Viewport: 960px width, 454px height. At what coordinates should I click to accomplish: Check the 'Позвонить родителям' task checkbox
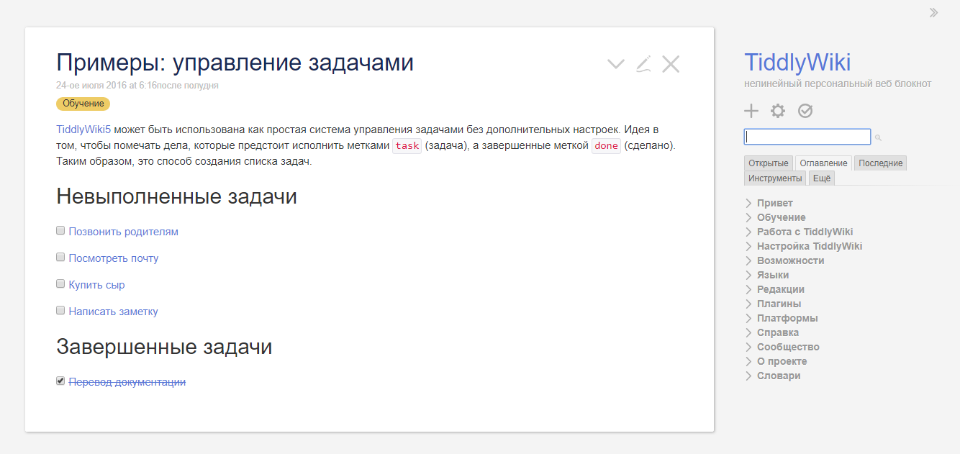pyautogui.click(x=60, y=230)
